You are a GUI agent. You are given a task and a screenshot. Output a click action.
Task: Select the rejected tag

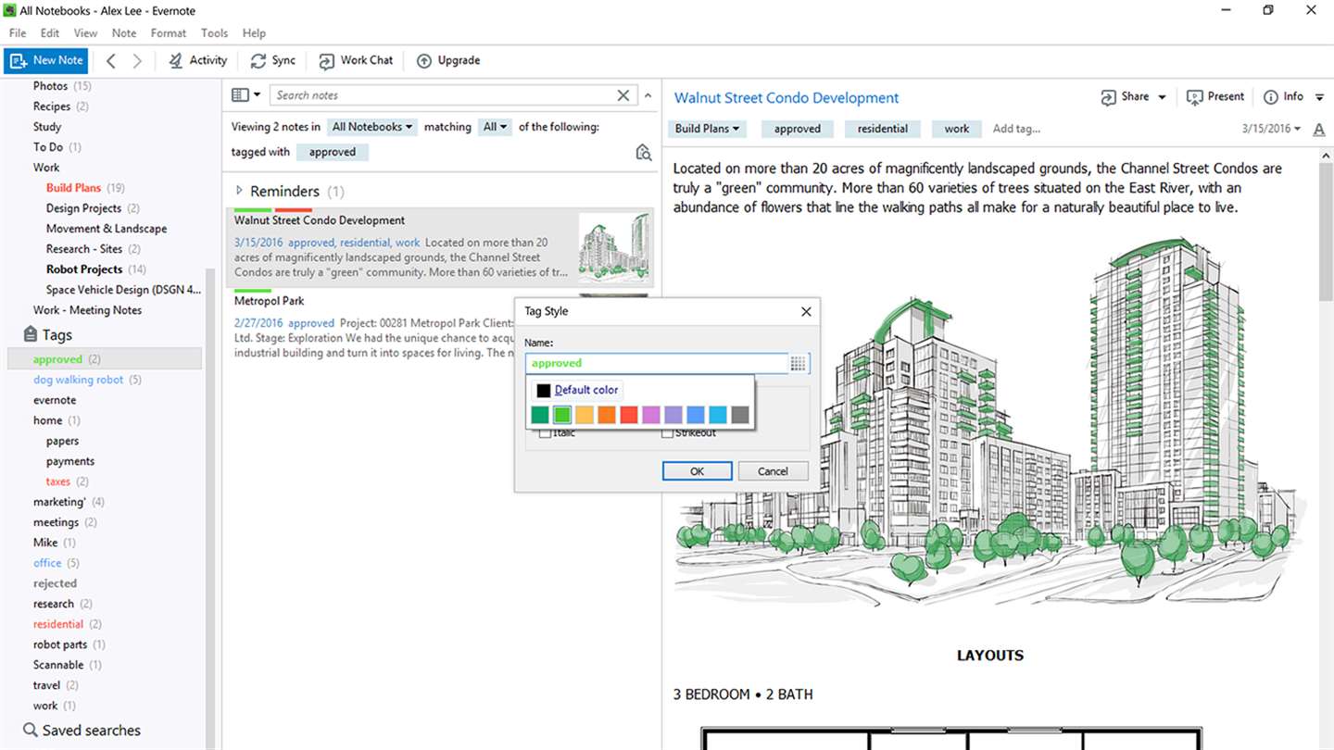55,583
